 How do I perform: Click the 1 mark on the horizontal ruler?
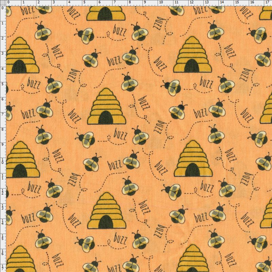pos(23,2)
